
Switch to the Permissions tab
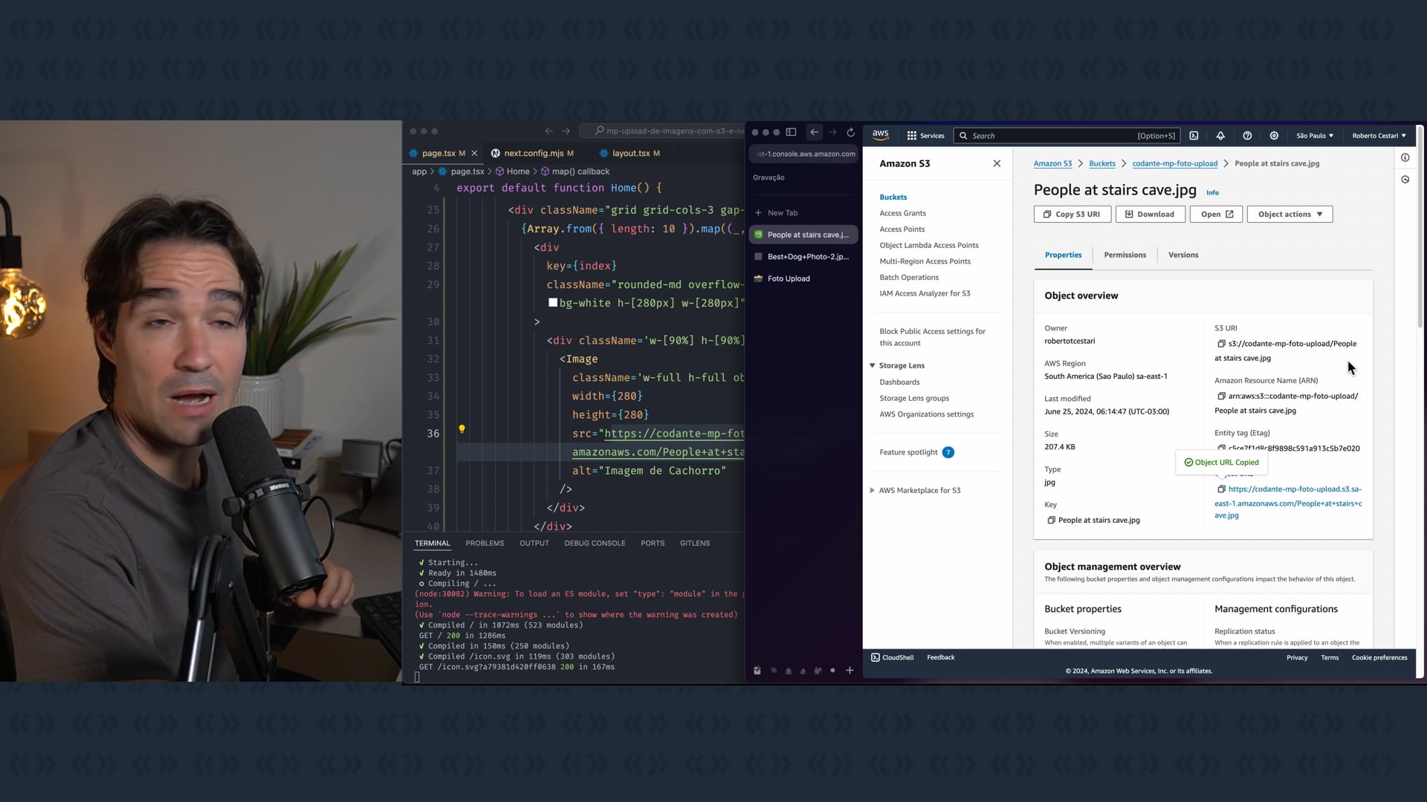(x=1125, y=255)
